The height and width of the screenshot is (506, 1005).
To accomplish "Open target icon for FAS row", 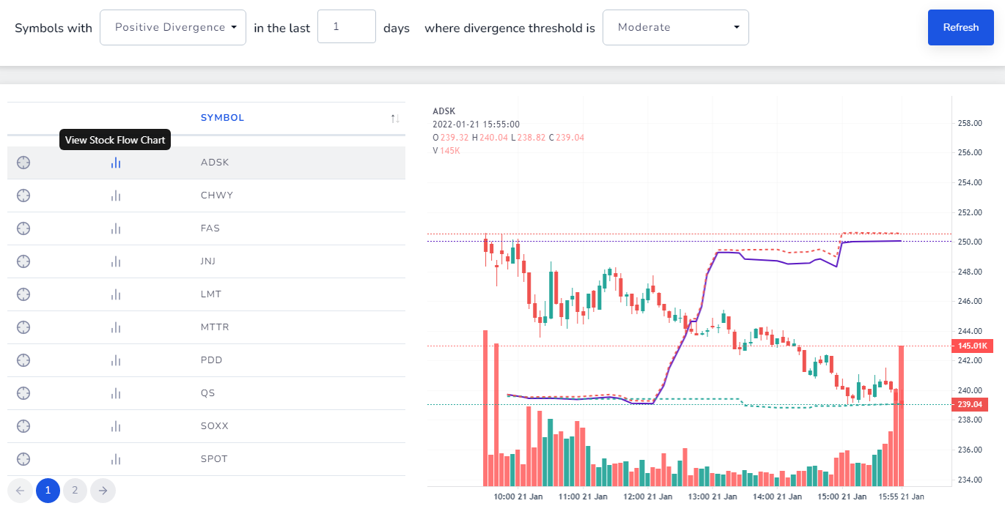I will click(x=23, y=228).
